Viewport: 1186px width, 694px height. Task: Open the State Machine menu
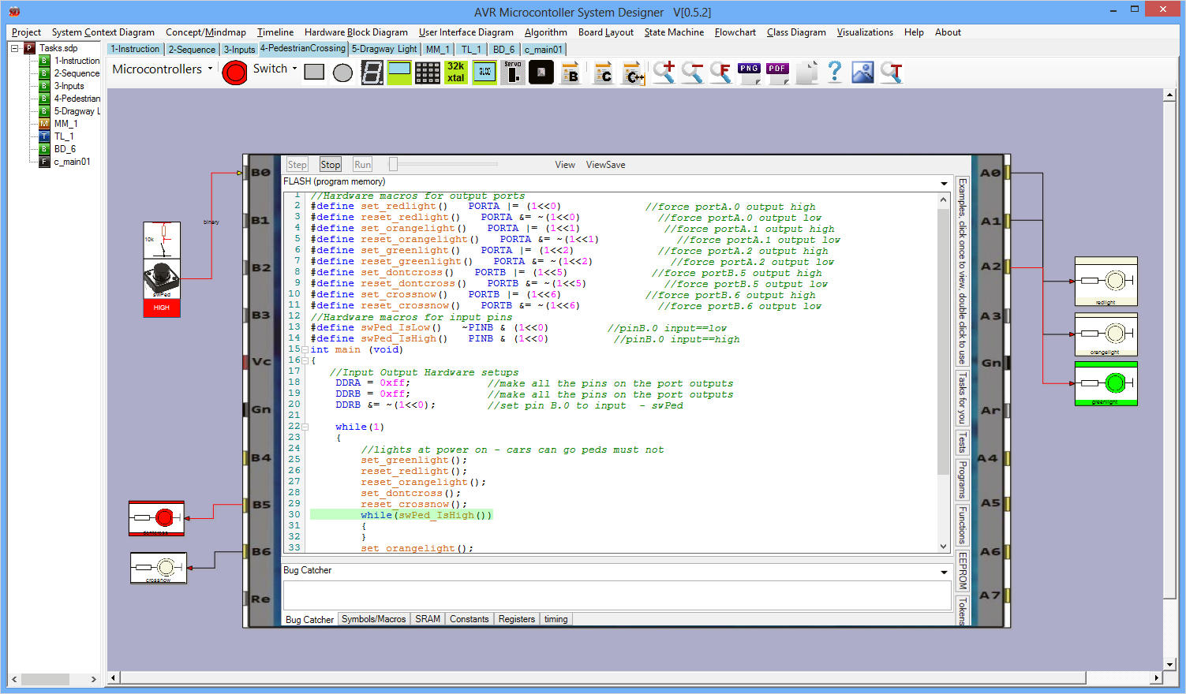673,32
